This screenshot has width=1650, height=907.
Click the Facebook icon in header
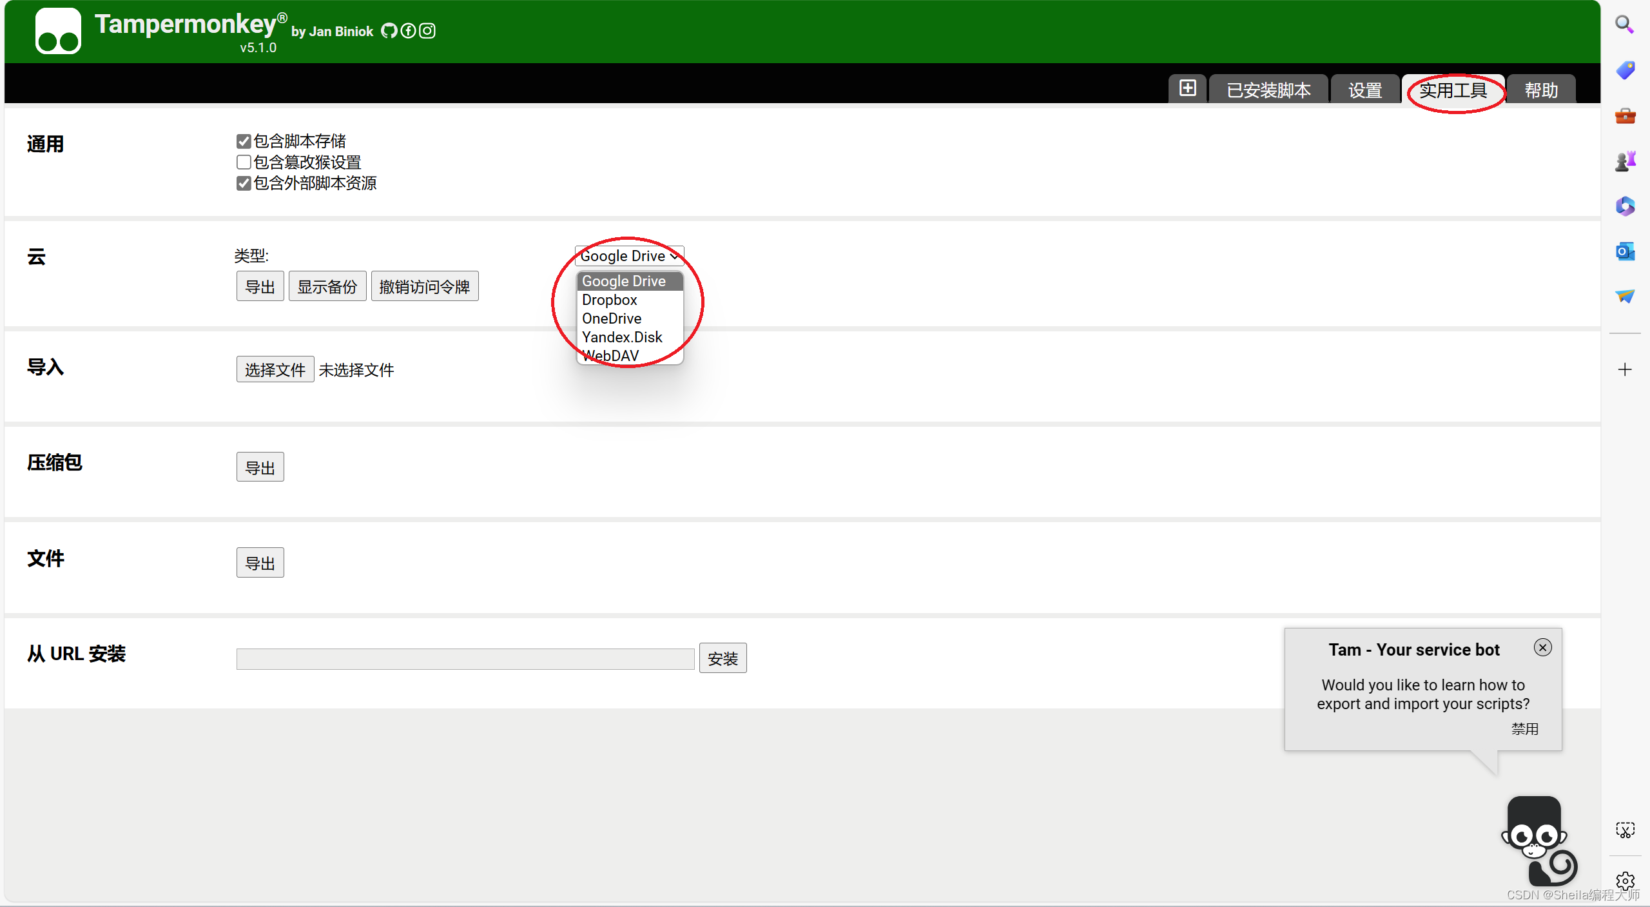(408, 30)
